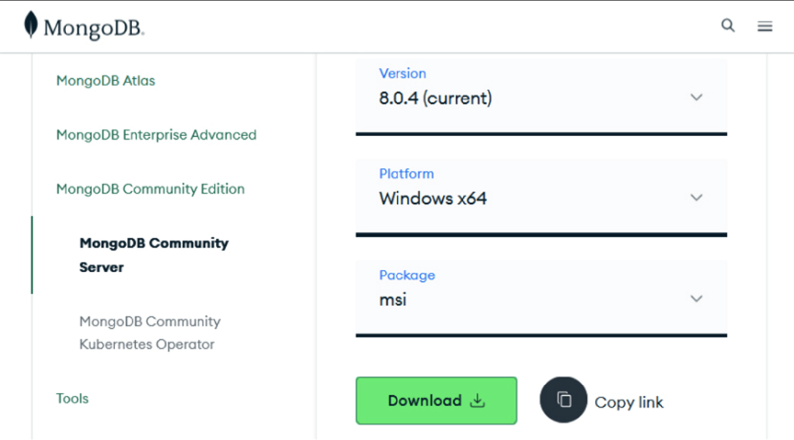This screenshot has width=794, height=440.
Task: Open MongoDB Community Edition link
Action: click(x=150, y=189)
